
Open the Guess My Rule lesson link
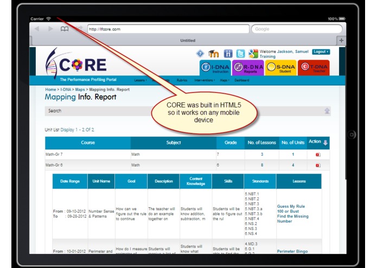click(x=291, y=206)
